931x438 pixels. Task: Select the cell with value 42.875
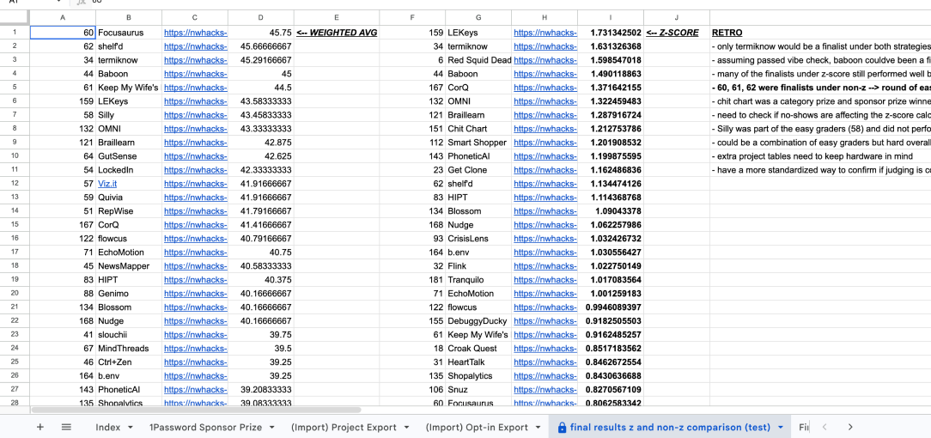260,143
